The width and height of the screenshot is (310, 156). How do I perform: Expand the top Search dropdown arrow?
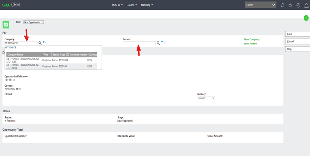[x=274, y=5]
